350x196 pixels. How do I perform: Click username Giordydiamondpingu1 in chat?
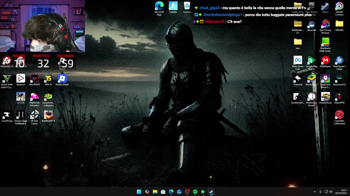pos(223,15)
